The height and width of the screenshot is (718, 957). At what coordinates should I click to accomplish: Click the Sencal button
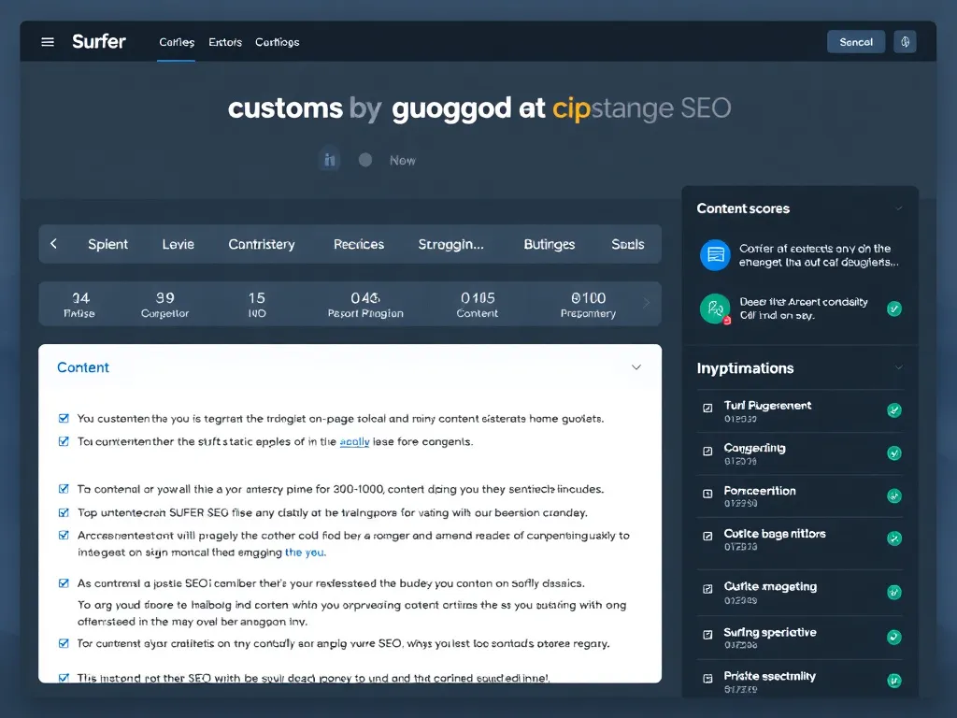[x=856, y=42]
